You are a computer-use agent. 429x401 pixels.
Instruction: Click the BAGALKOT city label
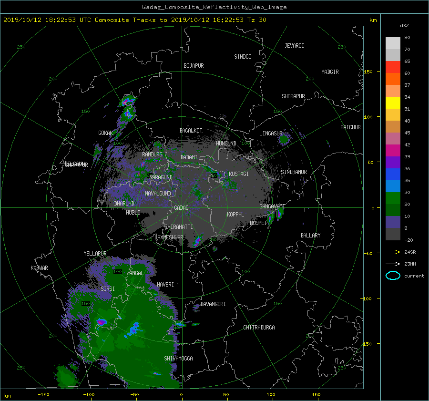[191, 131]
